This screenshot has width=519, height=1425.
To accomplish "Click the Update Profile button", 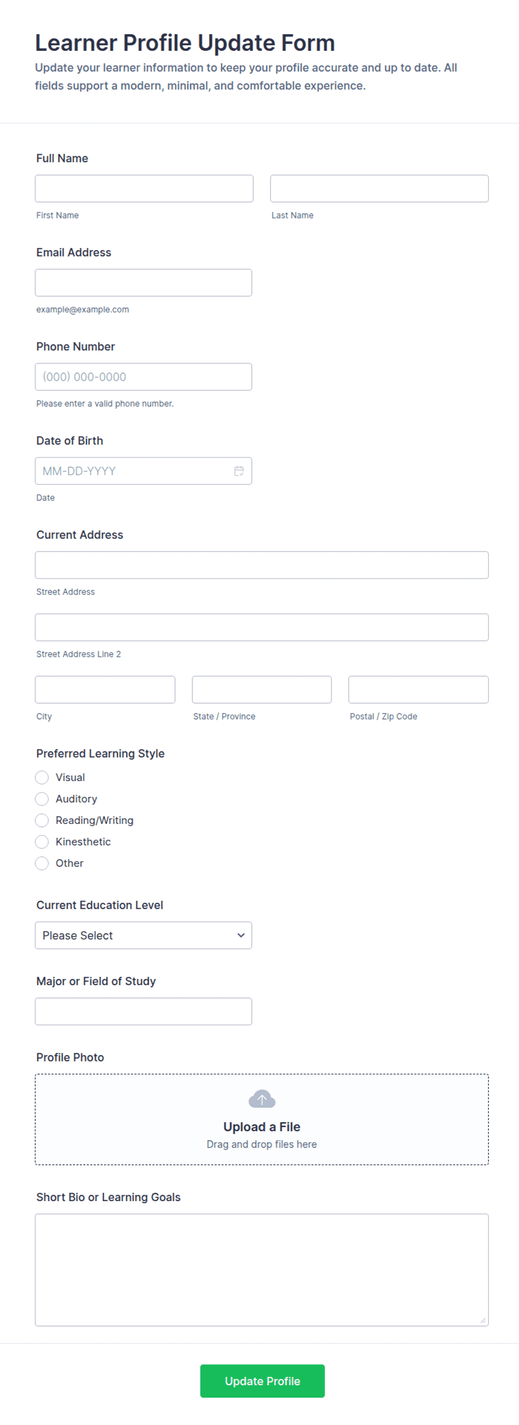I will tap(262, 1380).
